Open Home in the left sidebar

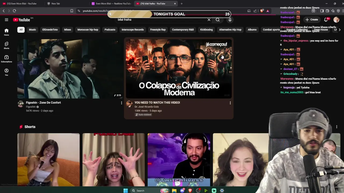(6, 32)
